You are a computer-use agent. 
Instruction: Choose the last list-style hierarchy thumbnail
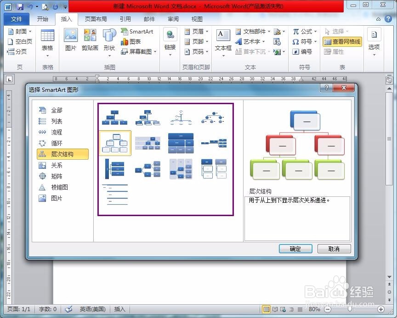[x=115, y=195]
